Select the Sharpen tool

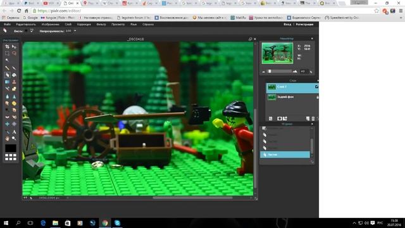[14, 96]
